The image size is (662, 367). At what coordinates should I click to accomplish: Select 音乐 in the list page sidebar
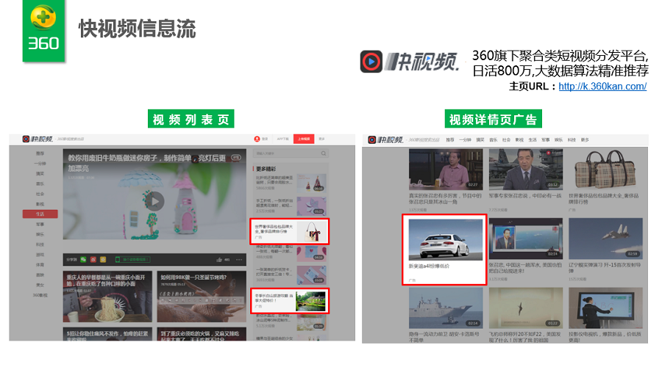coord(40,183)
